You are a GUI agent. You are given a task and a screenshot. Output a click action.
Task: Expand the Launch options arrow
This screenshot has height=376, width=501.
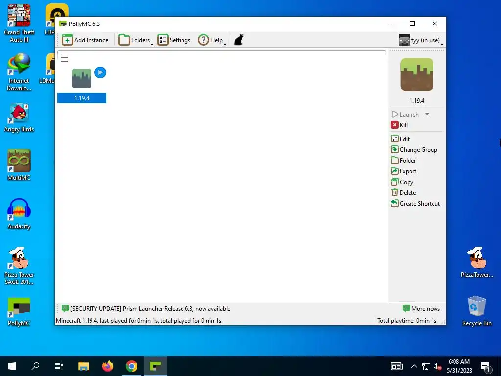pos(427,114)
